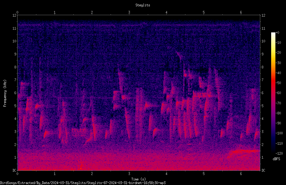The image size is (286, 185).
Task: Click the 3 second mark on bottom axis
Action: click(129, 174)
